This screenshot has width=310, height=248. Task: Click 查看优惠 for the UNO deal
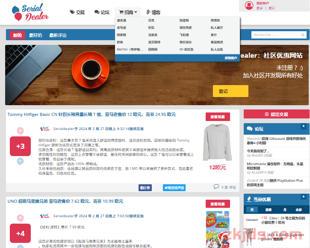pos(218,204)
